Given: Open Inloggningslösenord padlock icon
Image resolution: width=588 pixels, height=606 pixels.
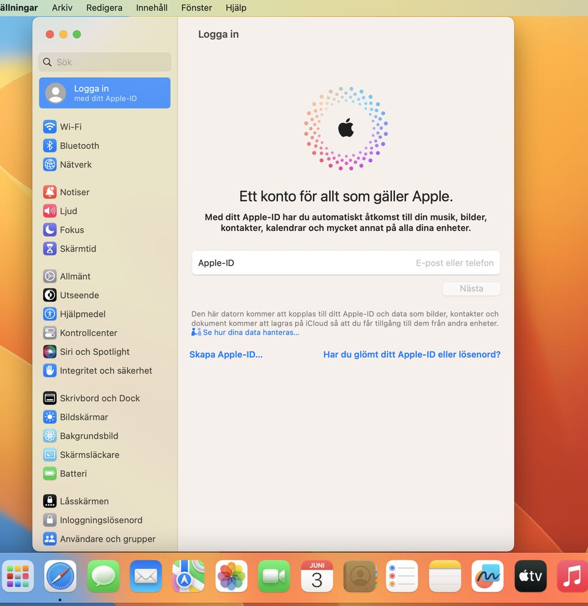Looking at the screenshot, I should (x=50, y=520).
